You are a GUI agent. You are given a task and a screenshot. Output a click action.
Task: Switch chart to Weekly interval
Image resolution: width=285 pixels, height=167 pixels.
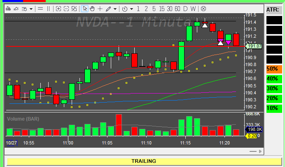click(x=193, y=9)
